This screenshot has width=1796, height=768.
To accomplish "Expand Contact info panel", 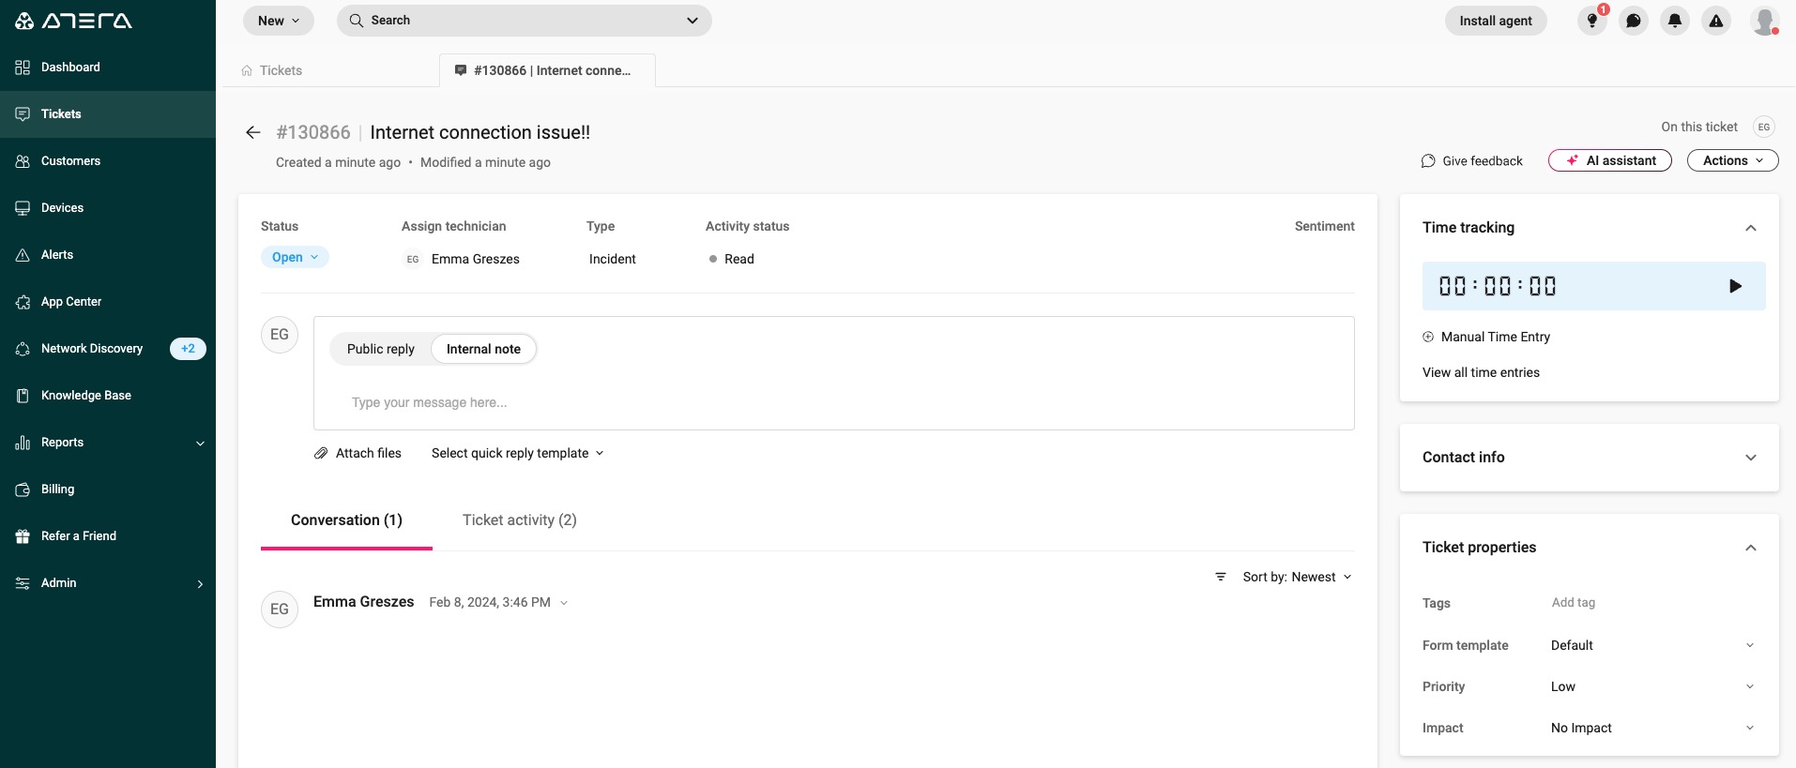I will (x=1751, y=458).
